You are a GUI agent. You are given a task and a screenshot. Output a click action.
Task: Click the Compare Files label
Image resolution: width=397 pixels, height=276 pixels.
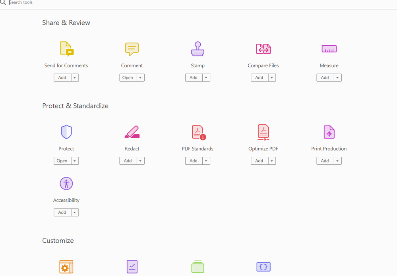263,66
